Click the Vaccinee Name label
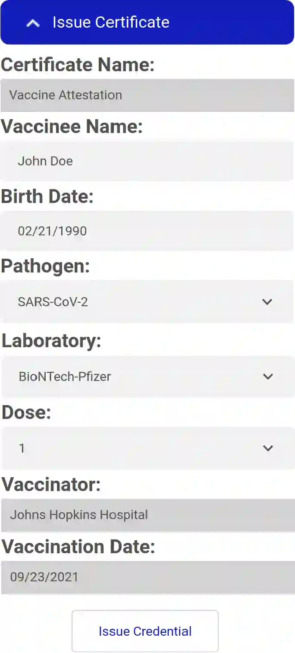Viewport: 295px width, 653px height. 72,127
